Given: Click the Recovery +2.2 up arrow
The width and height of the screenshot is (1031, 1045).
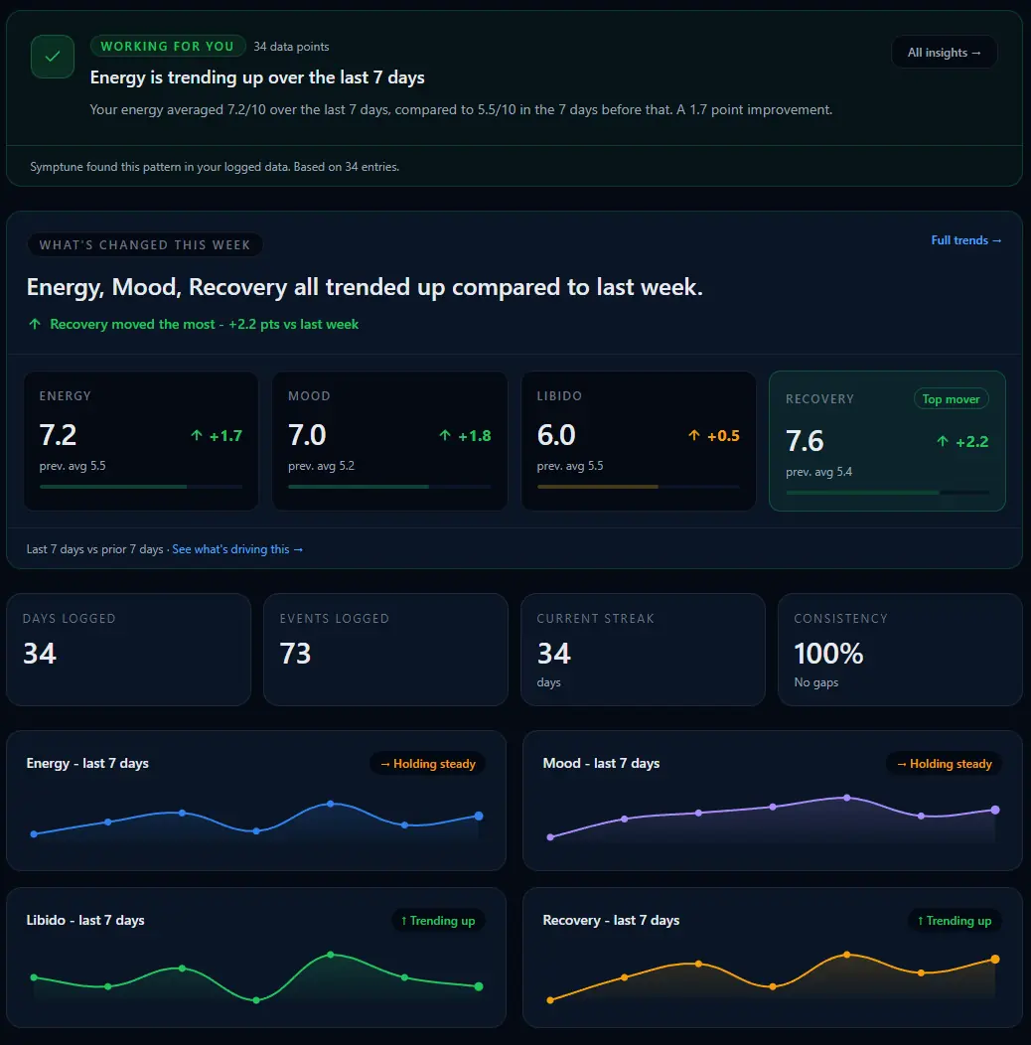Looking at the screenshot, I should tap(943, 441).
